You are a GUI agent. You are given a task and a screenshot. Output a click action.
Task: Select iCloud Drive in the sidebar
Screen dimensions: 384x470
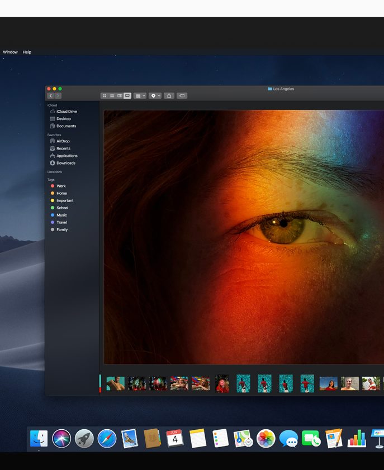67,112
